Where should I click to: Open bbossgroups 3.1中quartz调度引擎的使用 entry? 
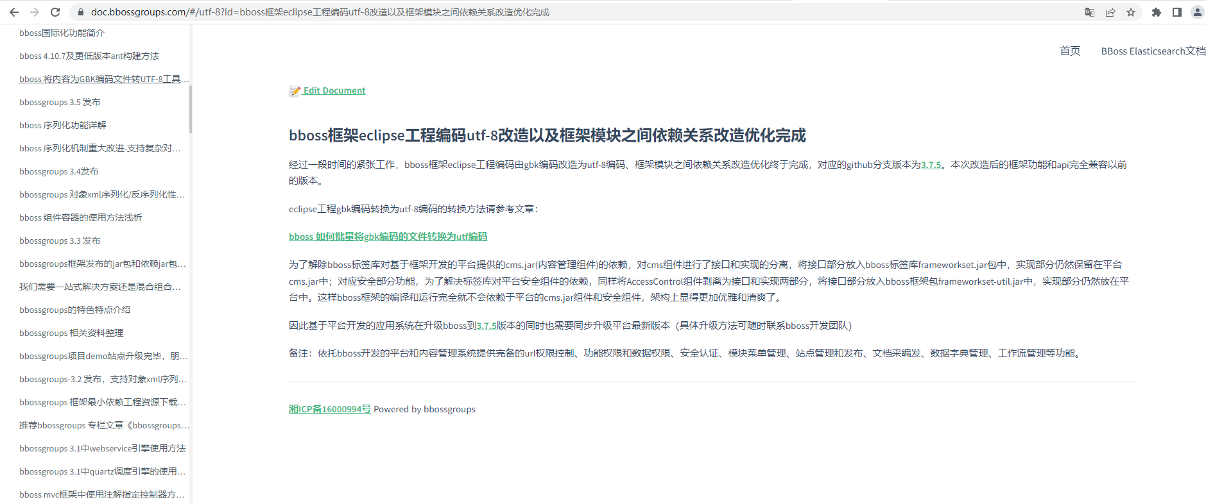pos(103,471)
